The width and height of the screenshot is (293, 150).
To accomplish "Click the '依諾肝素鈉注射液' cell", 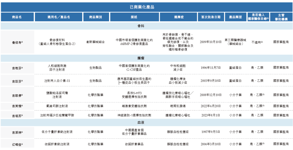I will coord(57,144).
